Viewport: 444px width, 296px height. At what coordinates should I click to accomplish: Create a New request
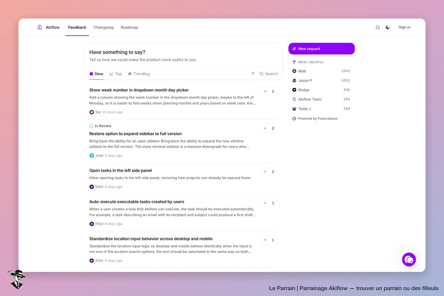pos(322,49)
